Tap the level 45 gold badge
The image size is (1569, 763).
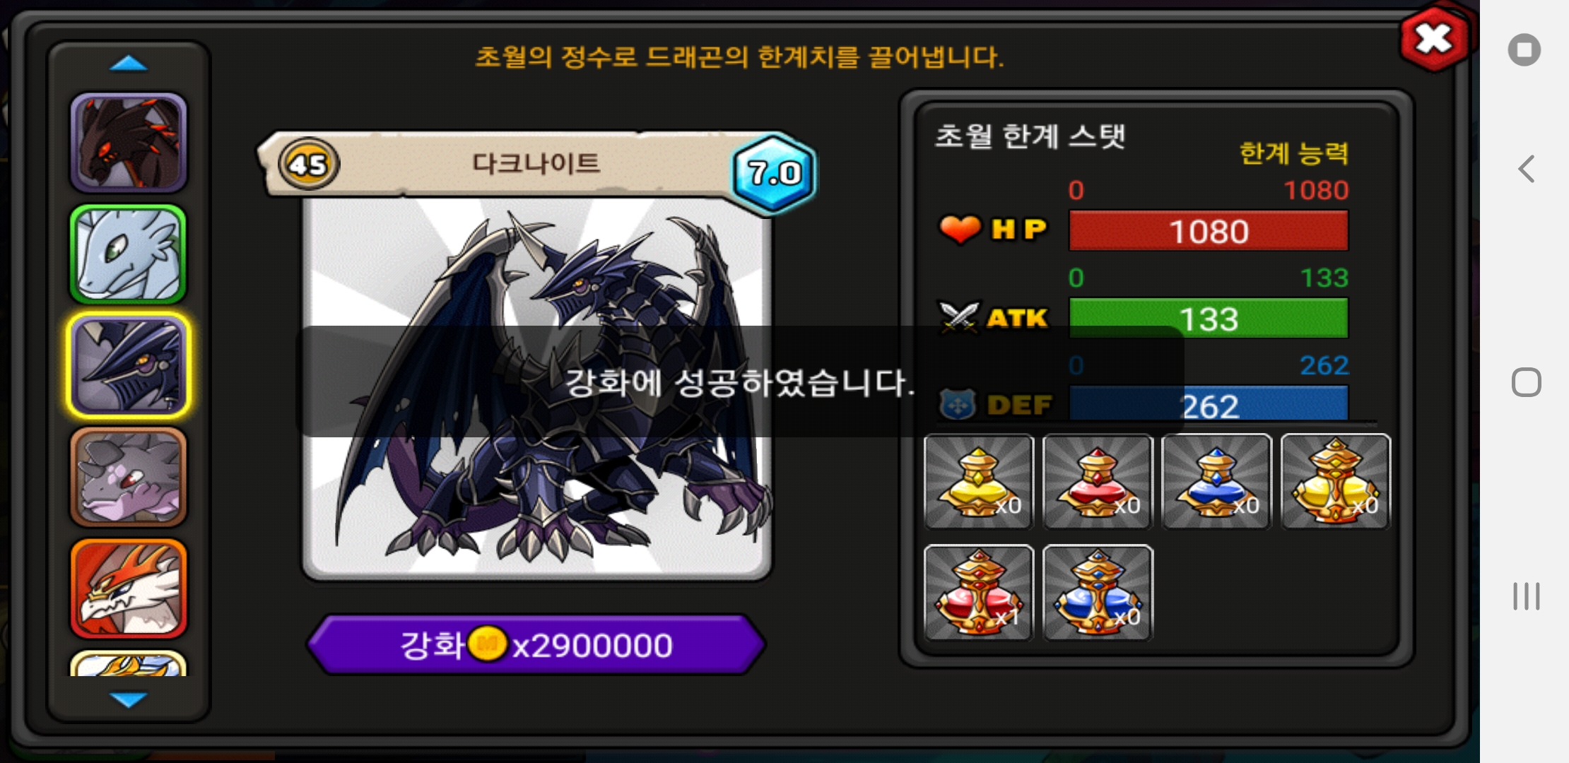309,165
